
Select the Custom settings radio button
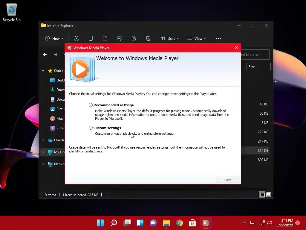[91, 128]
